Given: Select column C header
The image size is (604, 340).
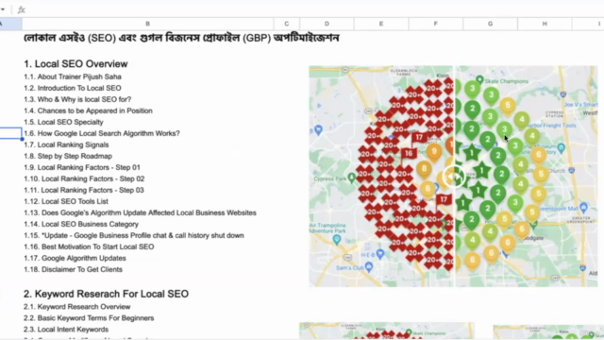Looking at the screenshot, I should [x=287, y=24].
